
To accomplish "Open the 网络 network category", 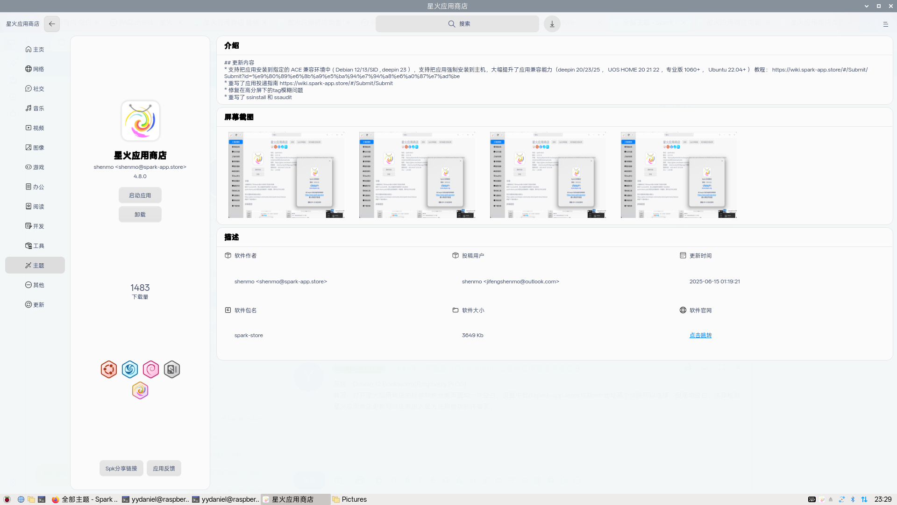I will coord(35,69).
